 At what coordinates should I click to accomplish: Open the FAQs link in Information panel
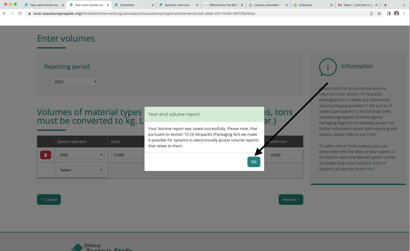371,134
